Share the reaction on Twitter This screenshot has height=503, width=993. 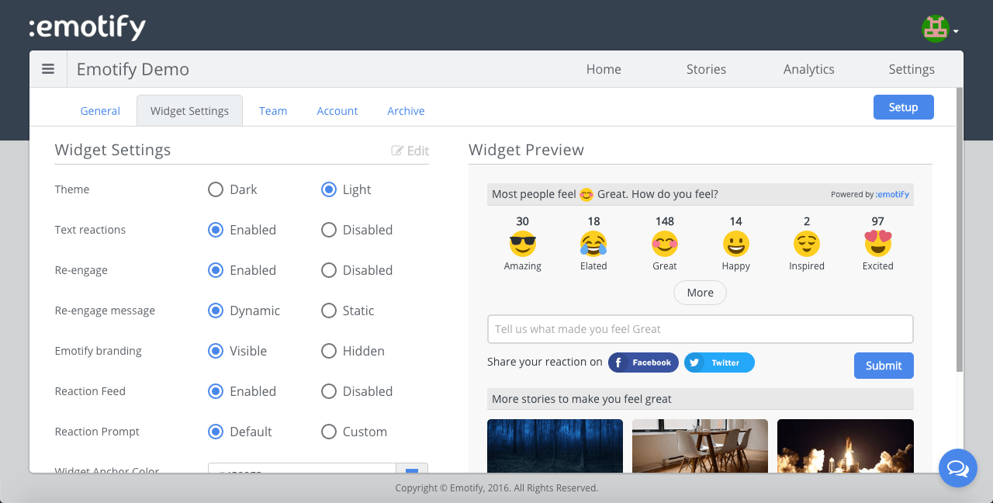(718, 363)
